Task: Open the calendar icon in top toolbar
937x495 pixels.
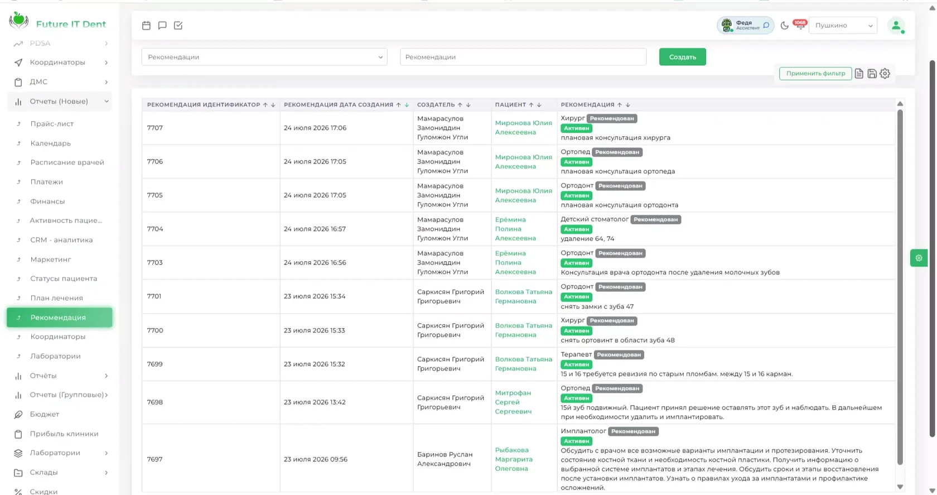Action: 146,25
